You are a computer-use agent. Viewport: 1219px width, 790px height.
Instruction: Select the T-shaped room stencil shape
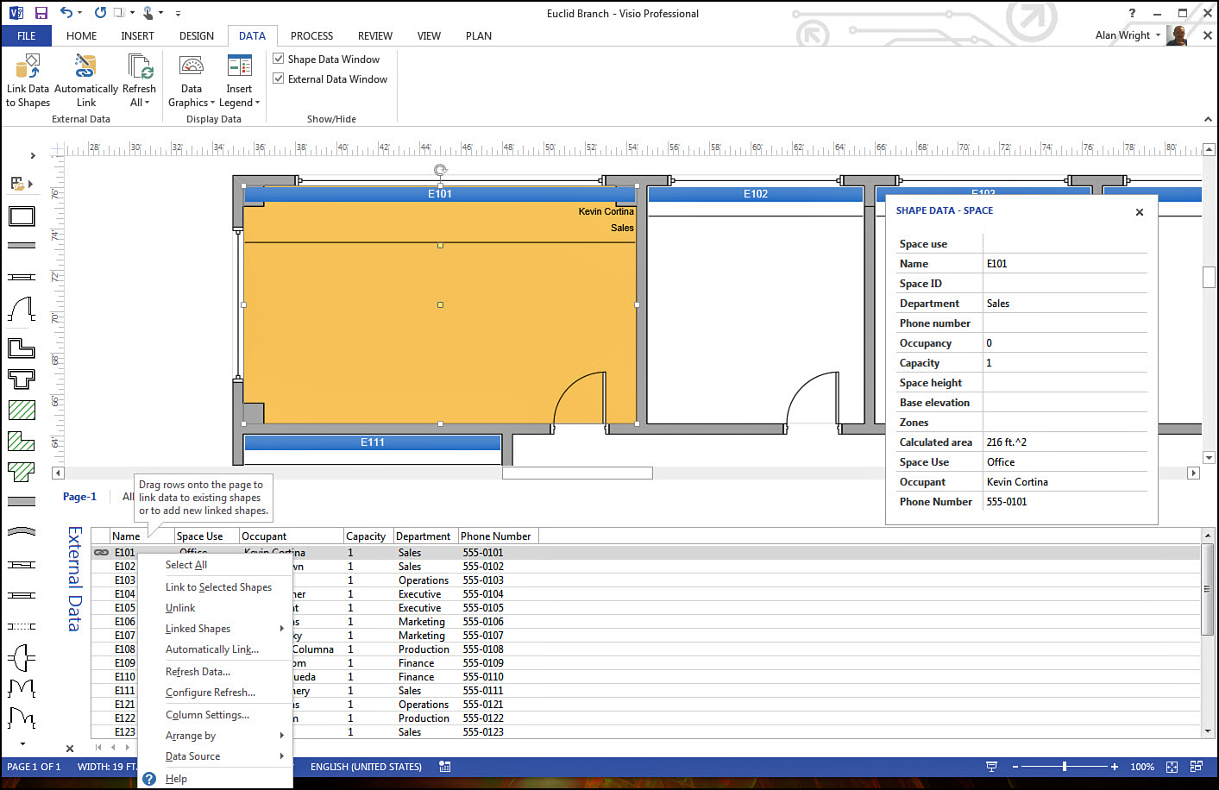point(22,379)
